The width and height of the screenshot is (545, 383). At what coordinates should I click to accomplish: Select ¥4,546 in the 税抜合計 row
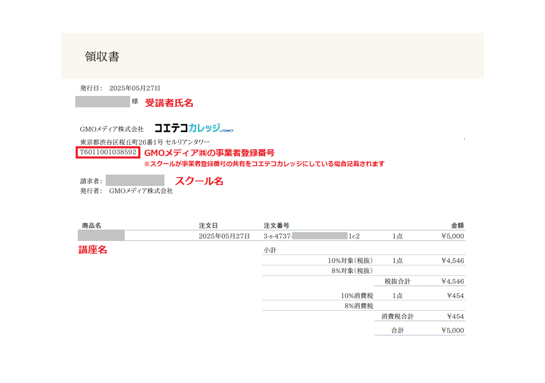[452, 281]
